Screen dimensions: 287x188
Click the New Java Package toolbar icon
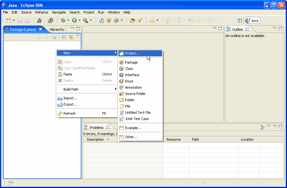(109, 20)
